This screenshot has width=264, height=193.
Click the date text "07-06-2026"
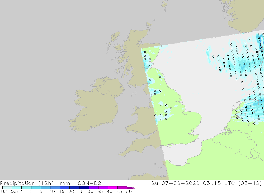[180, 183]
